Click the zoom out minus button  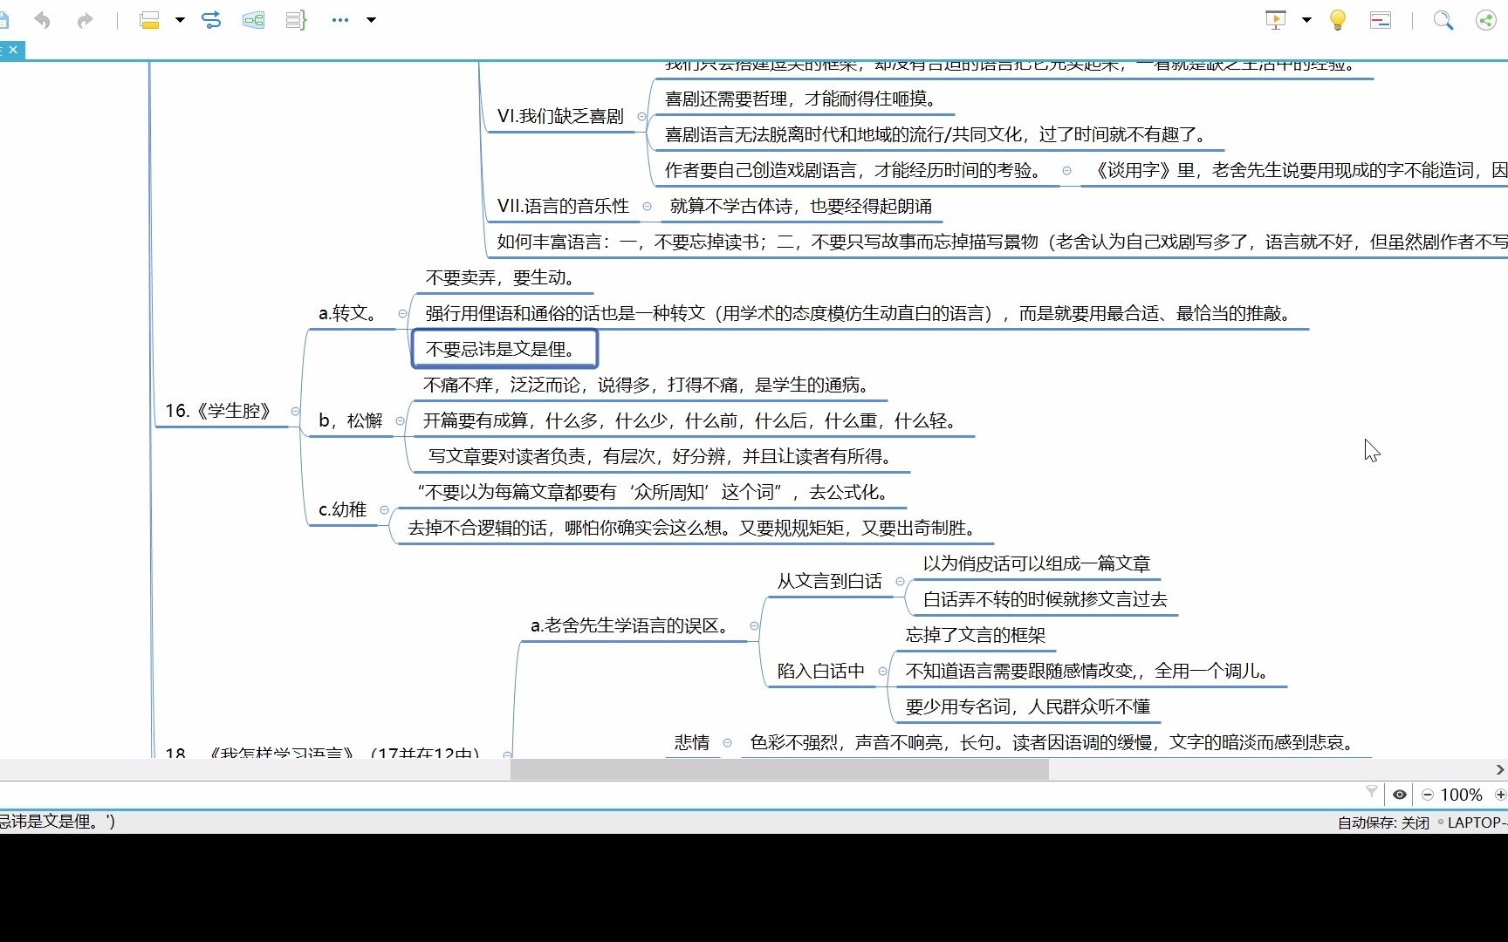coord(1428,795)
